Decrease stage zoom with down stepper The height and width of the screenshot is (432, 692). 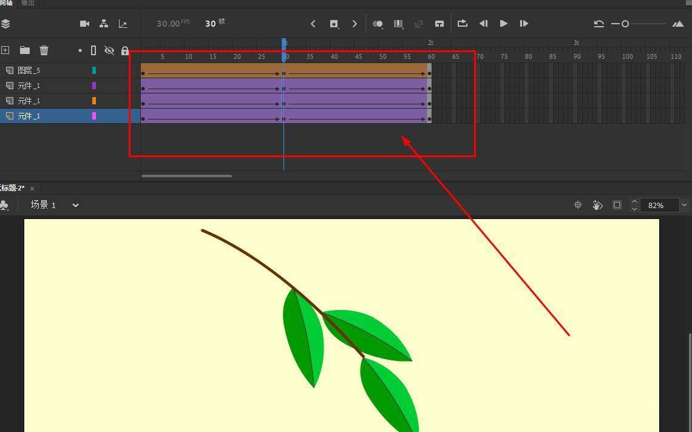tap(634, 209)
